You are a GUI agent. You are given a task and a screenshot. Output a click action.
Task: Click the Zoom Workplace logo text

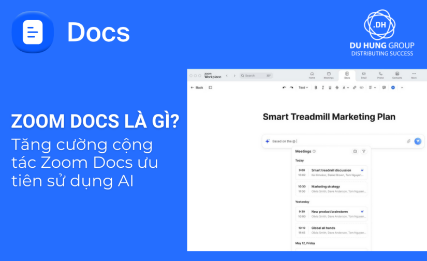click(213, 76)
